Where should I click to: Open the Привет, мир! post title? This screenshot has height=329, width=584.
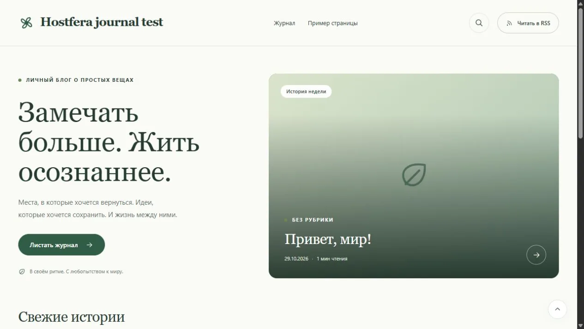point(328,239)
